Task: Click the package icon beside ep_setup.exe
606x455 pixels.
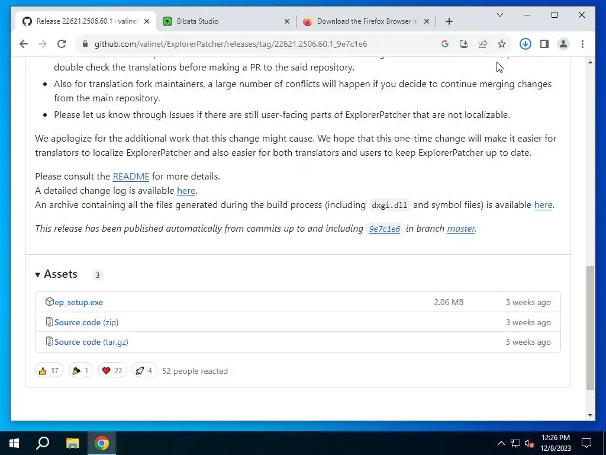Action: 49,302
